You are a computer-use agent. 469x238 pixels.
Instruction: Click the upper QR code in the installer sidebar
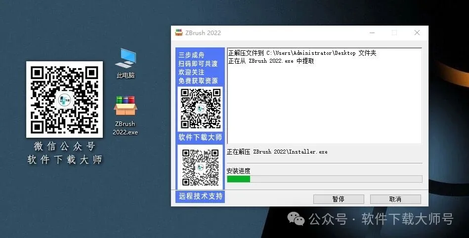click(201, 109)
